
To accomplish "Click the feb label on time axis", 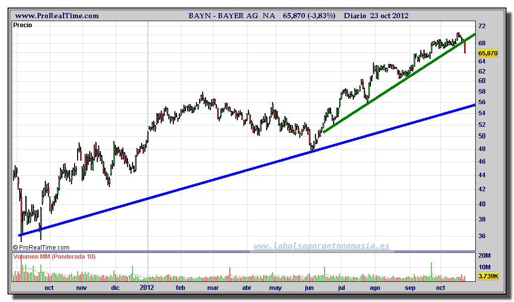I will click(x=180, y=288).
